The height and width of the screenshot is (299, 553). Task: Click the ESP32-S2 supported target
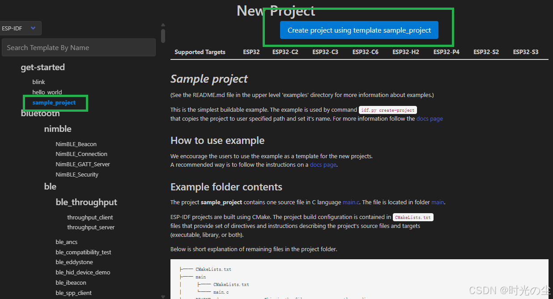(486, 52)
